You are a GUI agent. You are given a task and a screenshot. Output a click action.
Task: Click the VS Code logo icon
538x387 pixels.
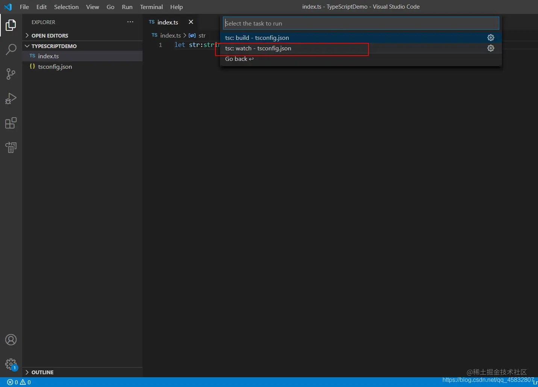8,7
